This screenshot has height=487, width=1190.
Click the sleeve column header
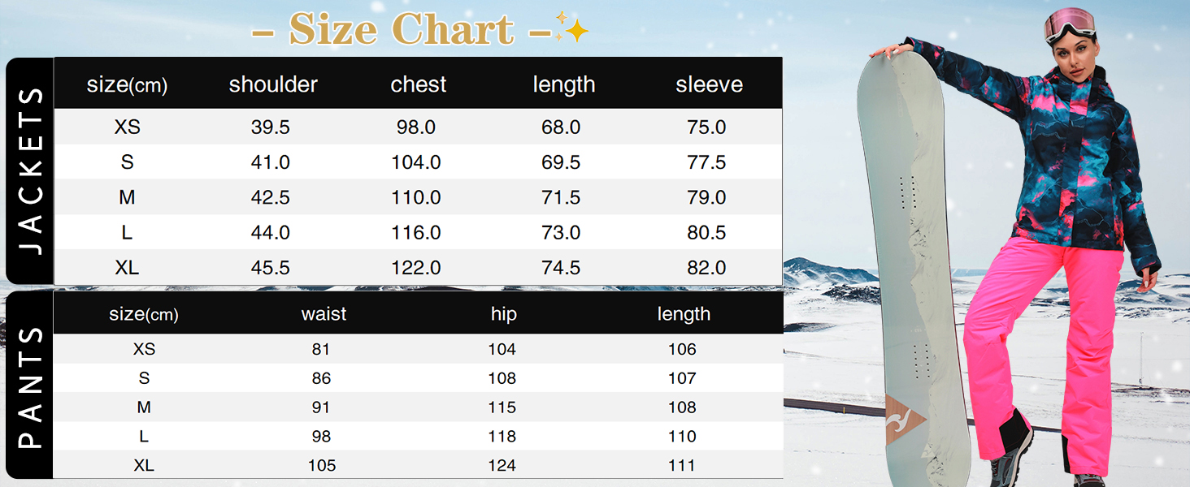click(x=709, y=84)
